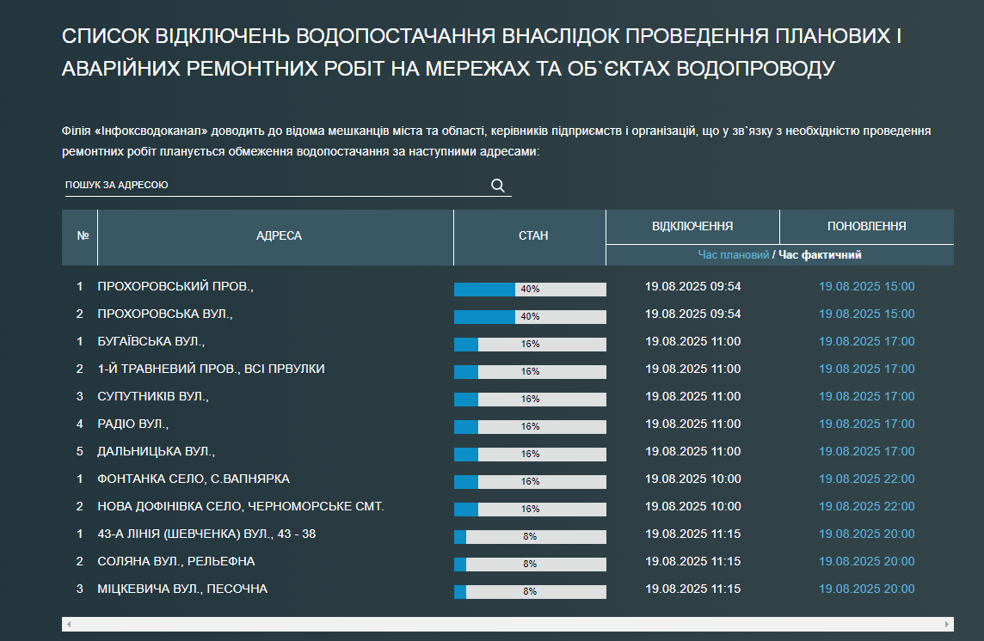The image size is (984, 641).
Task: Click the '№' column header
Action: click(83, 236)
